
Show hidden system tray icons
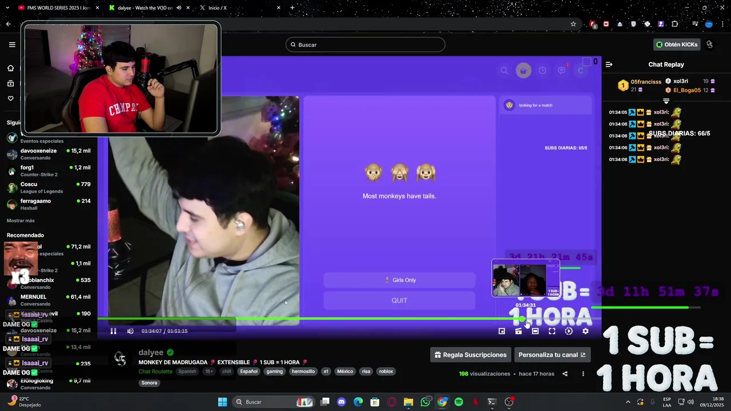[x=628, y=402]
